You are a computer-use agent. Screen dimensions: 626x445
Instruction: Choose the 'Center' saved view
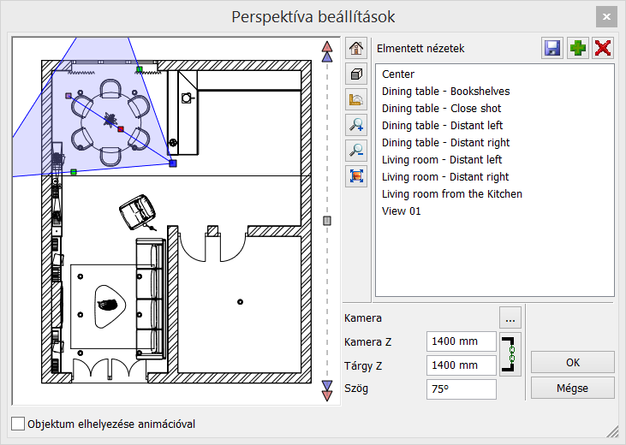pyautogui.click(x=398, y=74)
